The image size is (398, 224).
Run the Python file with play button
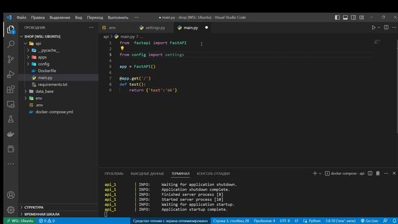click(373, 27)
